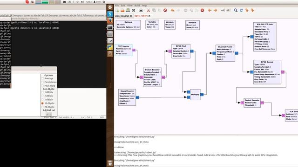
Task: Open the File menu in GNU Radio Companion
Action: pos(117,6)
